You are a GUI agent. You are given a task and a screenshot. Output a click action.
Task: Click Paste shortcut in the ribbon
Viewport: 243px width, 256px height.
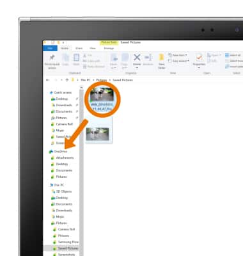point(94,67)
